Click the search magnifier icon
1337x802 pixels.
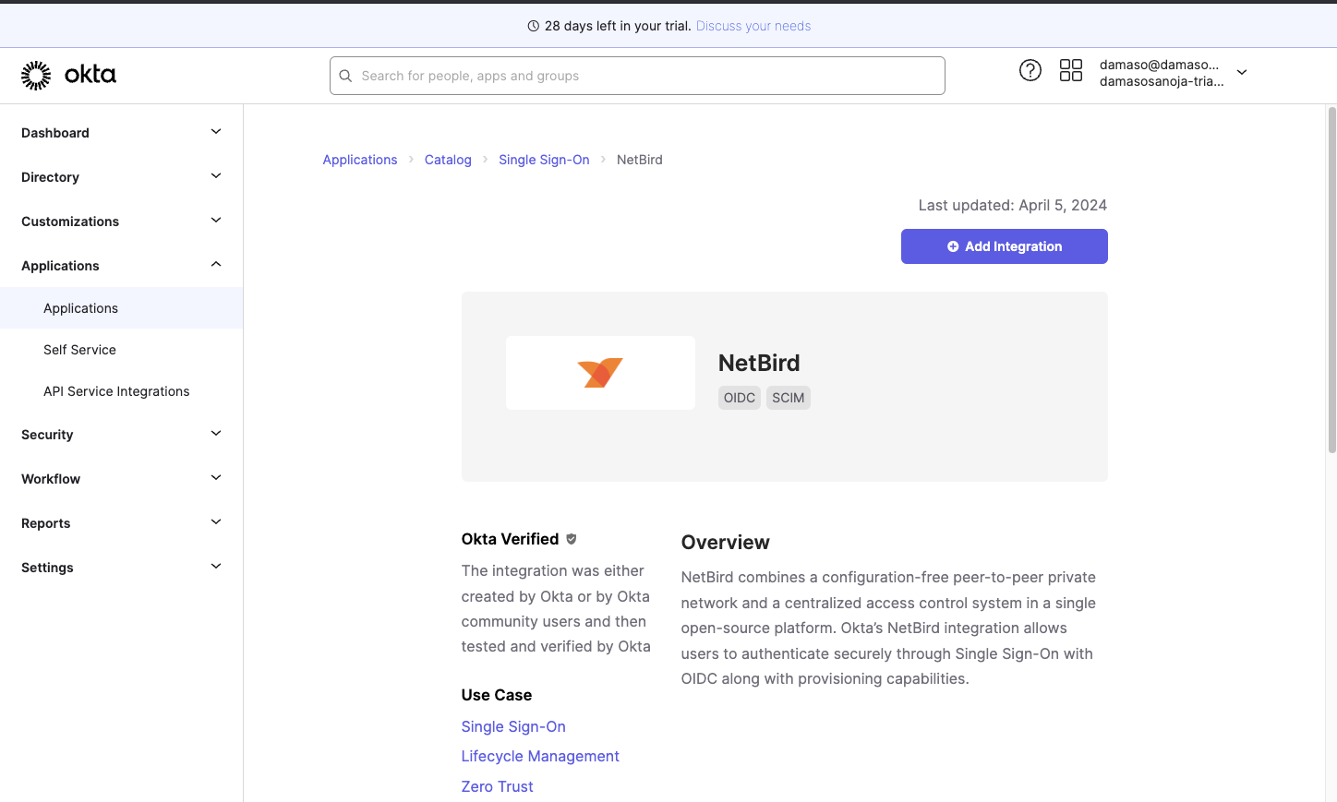(345, 75)
